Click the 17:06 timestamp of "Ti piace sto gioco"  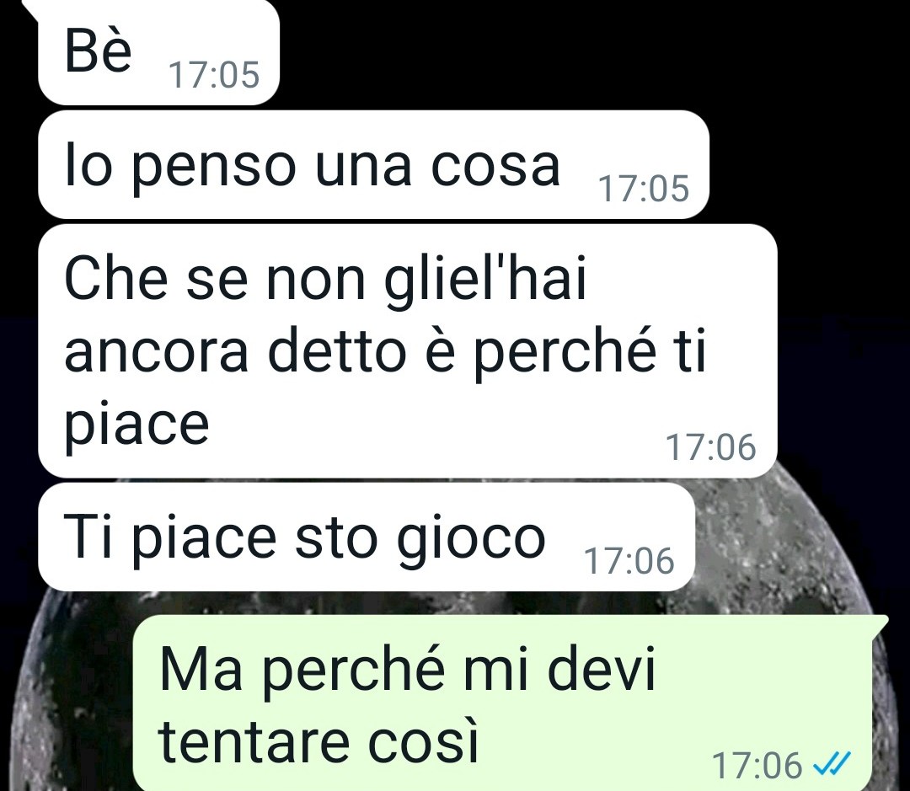pyautogui.click(x=629, y=560)
